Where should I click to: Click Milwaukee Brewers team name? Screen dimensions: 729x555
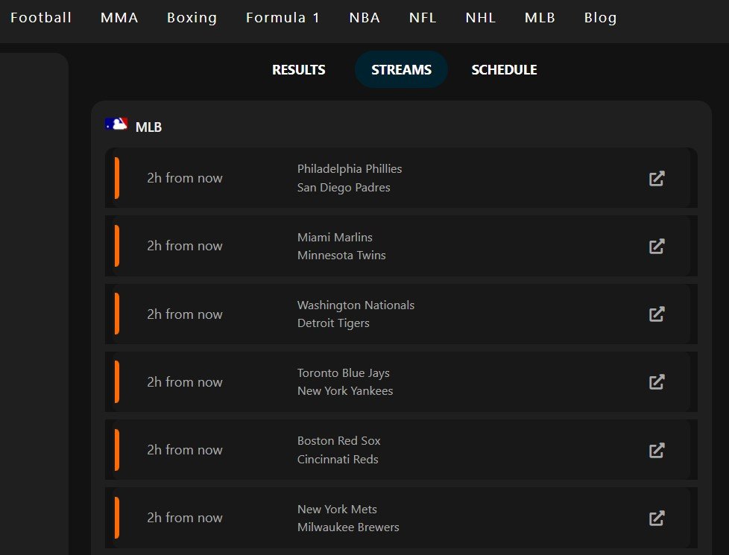pyautogui.click(x=348, y=527)
